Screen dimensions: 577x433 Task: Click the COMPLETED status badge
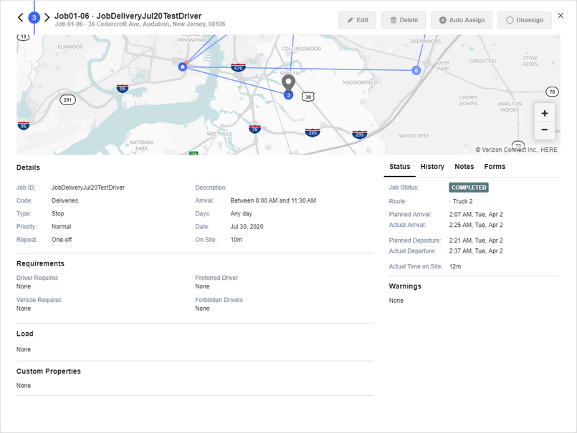pos(469,187)
